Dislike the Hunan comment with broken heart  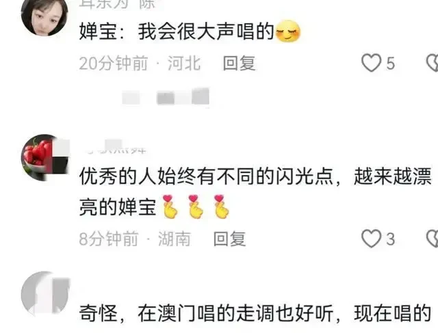(433, 239)
